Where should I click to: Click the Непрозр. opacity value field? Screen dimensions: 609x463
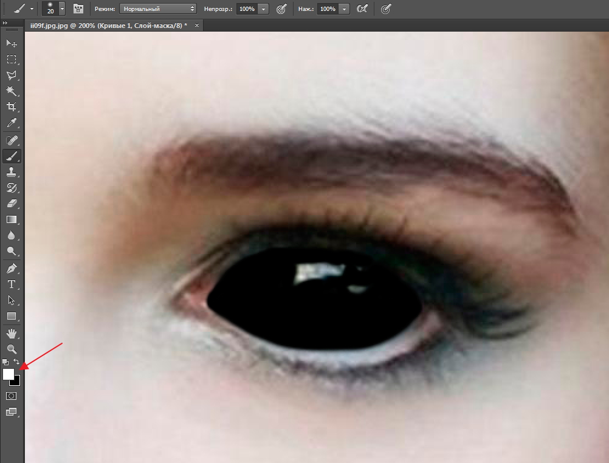[x=247, y=9]
